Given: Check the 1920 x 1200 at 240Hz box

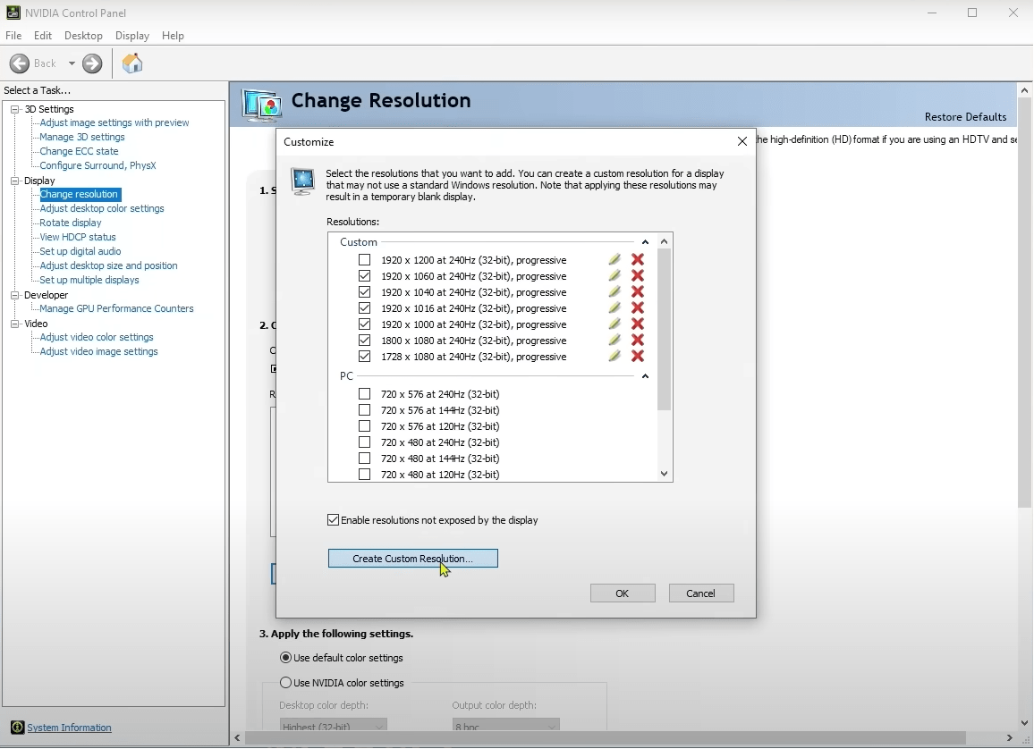Looking at the screenshot, I should [x=364, y=259].
